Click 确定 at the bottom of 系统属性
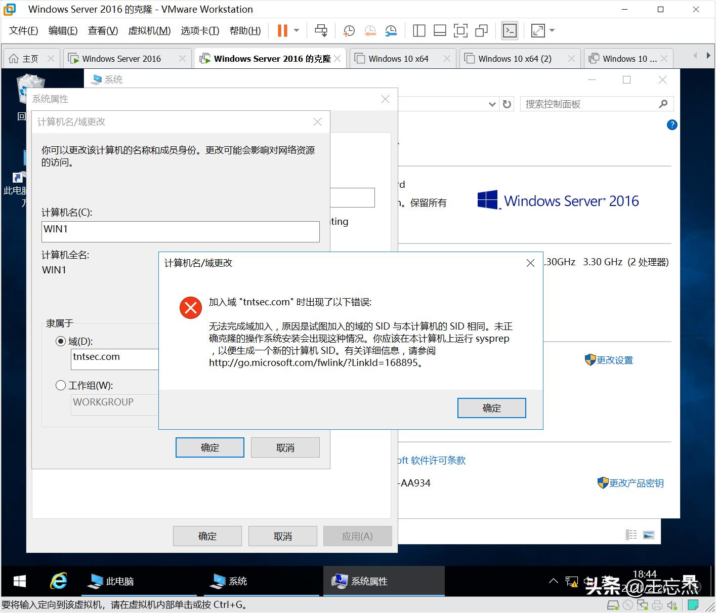This screenshot has height=613, width=716. (207, 536)
